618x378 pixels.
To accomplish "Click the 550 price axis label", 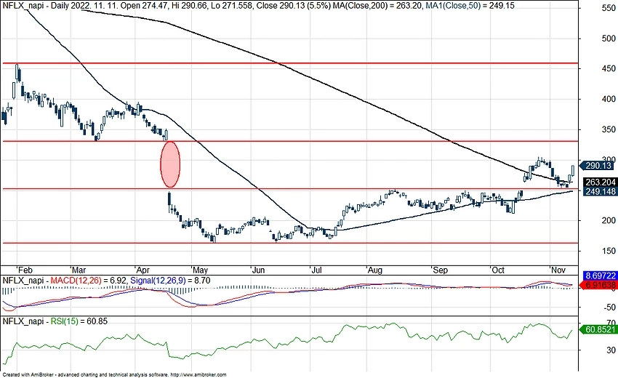I will click(609, 8).
